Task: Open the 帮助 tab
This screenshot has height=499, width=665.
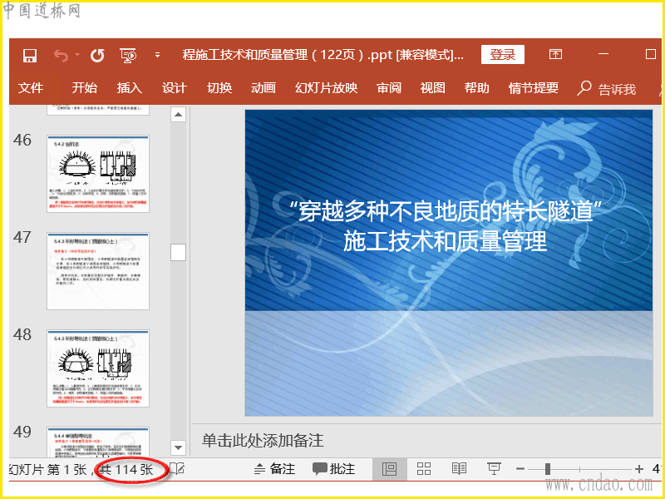Action: tap(476, 88)
